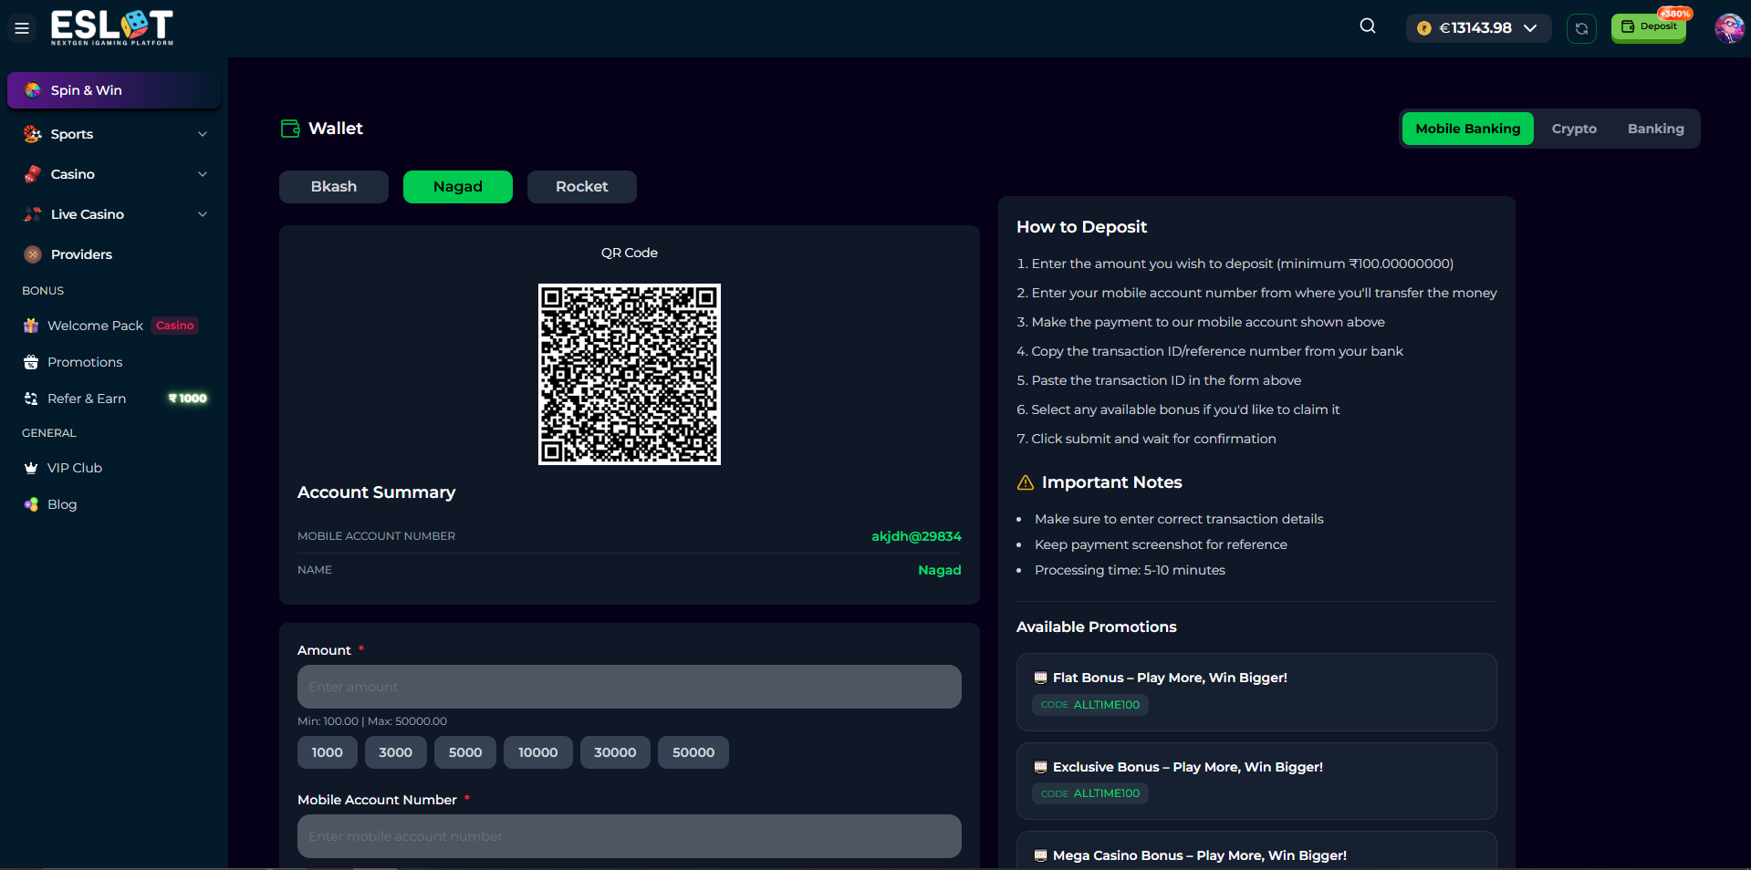The height and width of the screenshot is (870, 1751).
Task: Click the Promotions gift icon
Action: click(31, 362)
